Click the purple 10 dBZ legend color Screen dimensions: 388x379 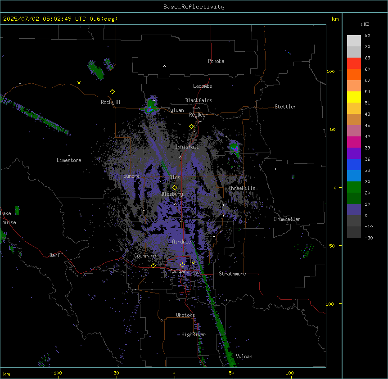click(x=354, y=210)
